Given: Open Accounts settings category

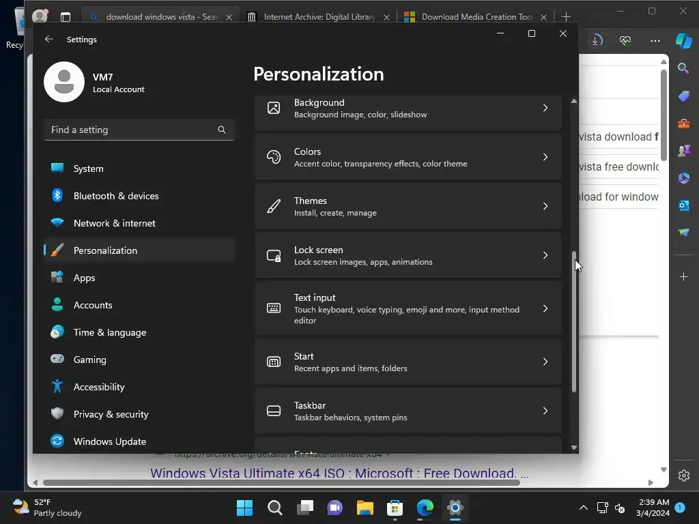Looking at the screenshot, I should [x=139, y=305].
